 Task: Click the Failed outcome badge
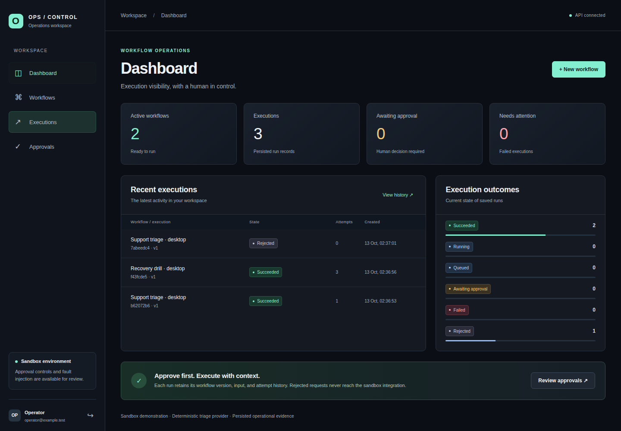[457, 310]
